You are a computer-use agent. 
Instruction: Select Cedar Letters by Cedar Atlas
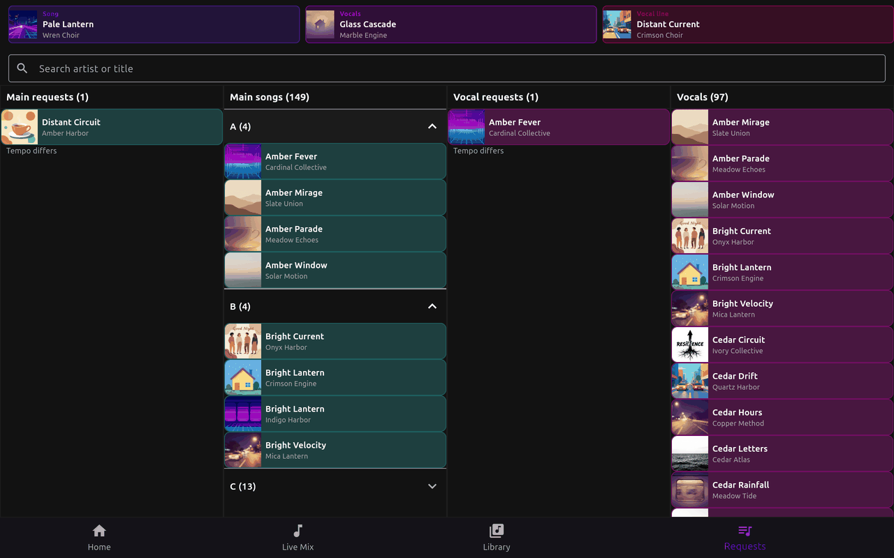(782, 453)
